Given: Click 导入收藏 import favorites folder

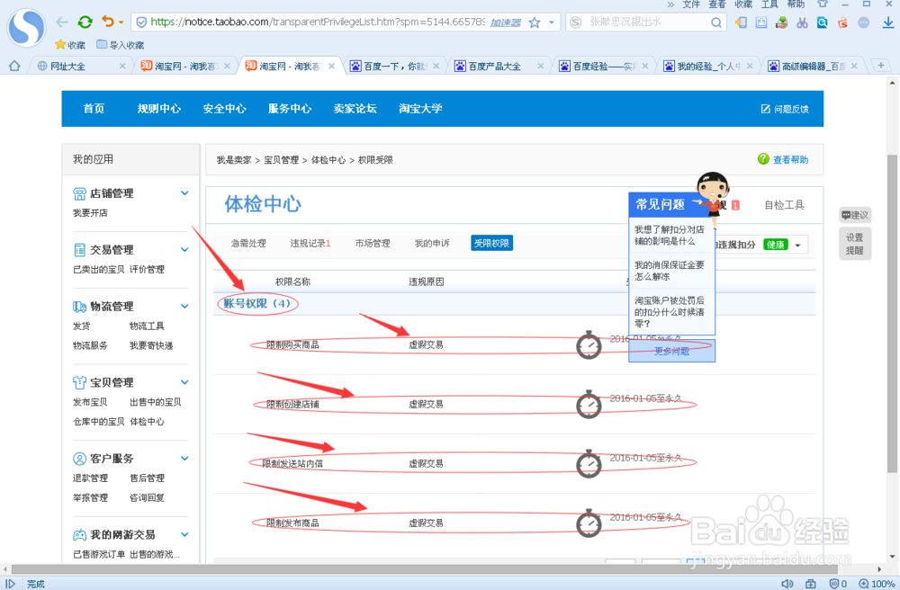Looking at the screenshot, I should tap(120, 45).
